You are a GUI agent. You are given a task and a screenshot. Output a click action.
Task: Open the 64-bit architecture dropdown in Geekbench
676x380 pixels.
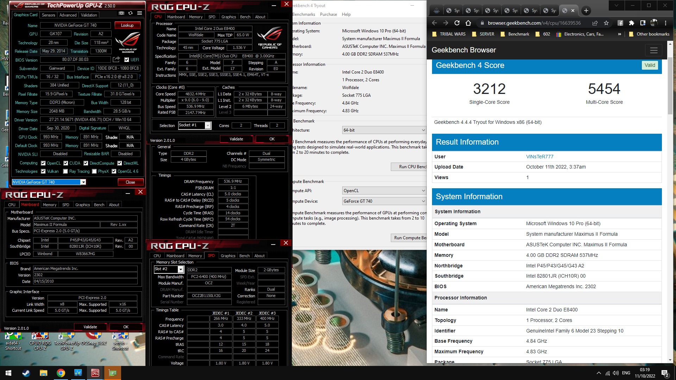[384, 130]
